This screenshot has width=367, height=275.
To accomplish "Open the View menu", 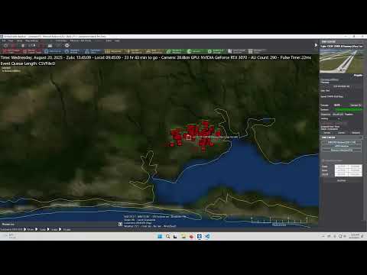I will click(11, 40).
